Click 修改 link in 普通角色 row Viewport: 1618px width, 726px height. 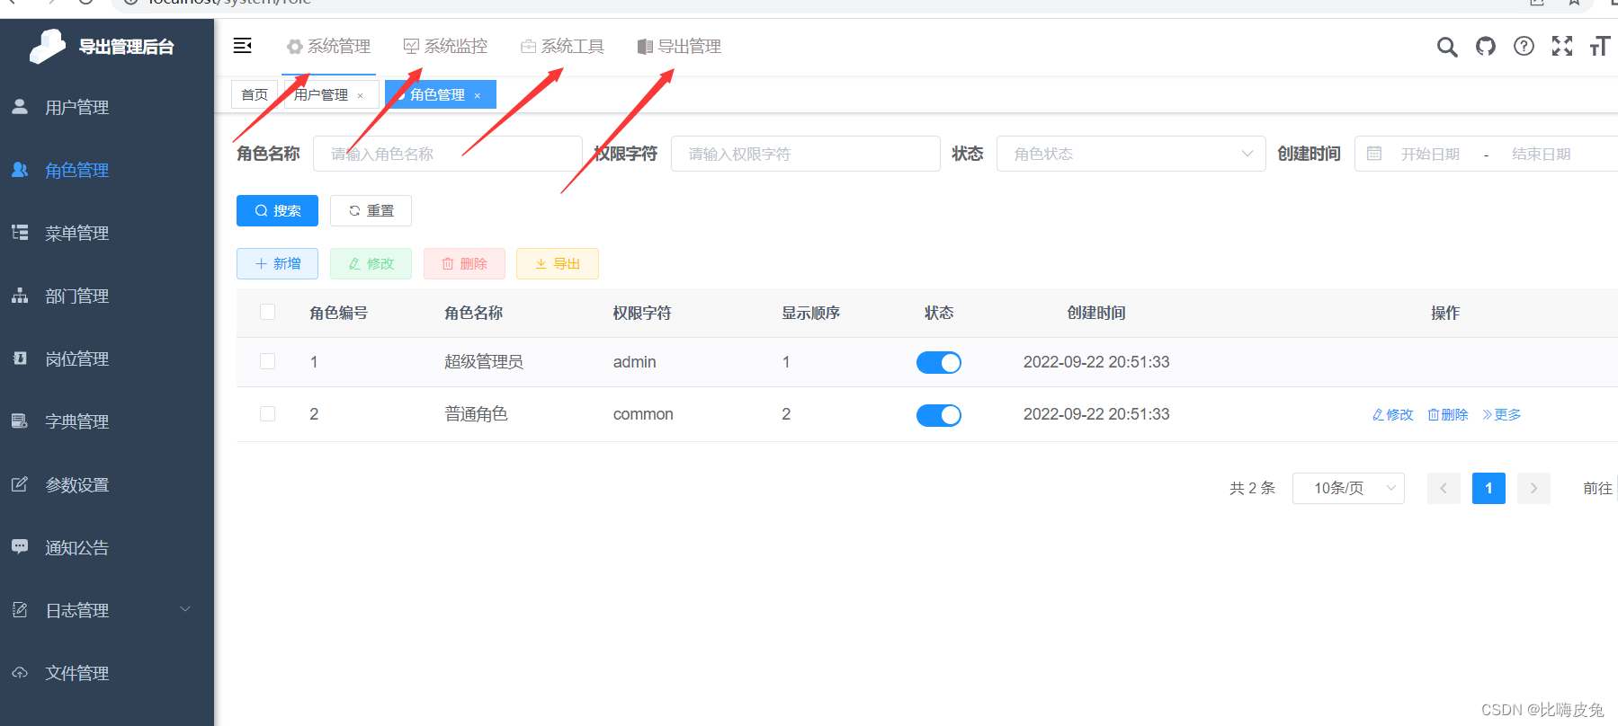click(x=1392, y=414)
